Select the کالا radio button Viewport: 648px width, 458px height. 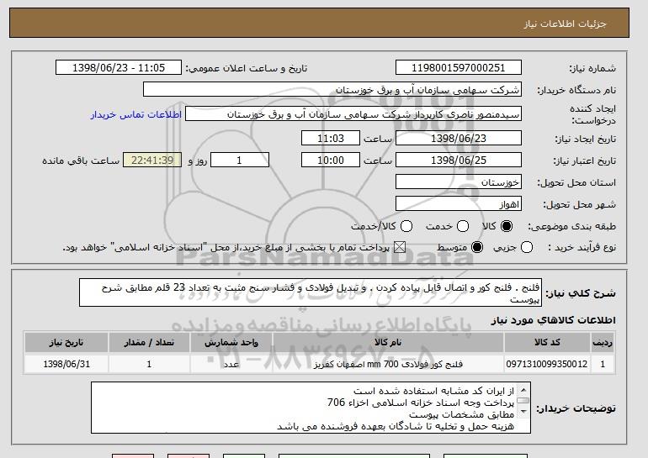[x=507, y=226]
